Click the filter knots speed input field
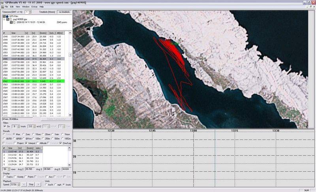This screenshot has height=192, width=316. tap(15, 126)
